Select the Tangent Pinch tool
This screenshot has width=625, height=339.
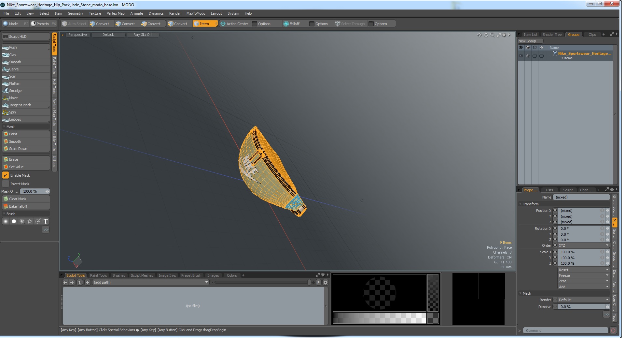(x=26, y=105)
